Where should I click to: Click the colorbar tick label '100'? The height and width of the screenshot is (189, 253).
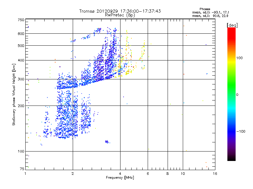[x=239, y=58]
